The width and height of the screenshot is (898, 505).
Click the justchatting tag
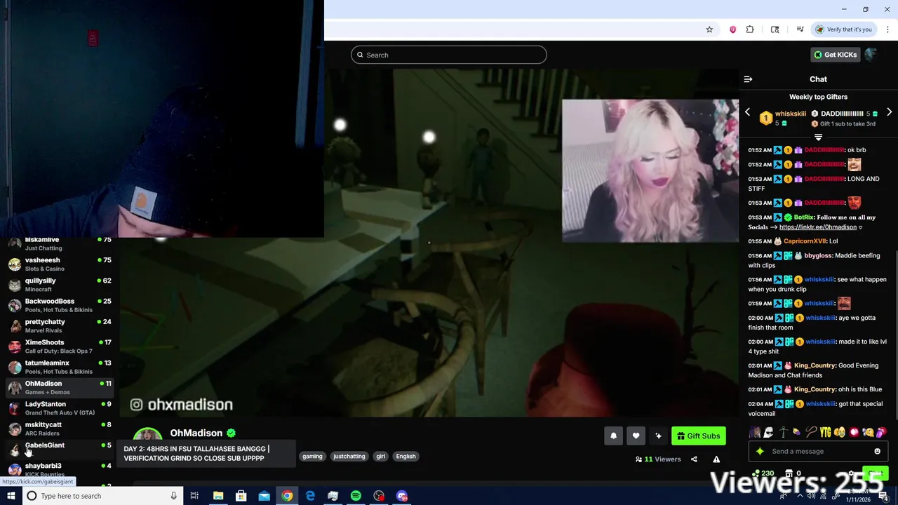349,456
